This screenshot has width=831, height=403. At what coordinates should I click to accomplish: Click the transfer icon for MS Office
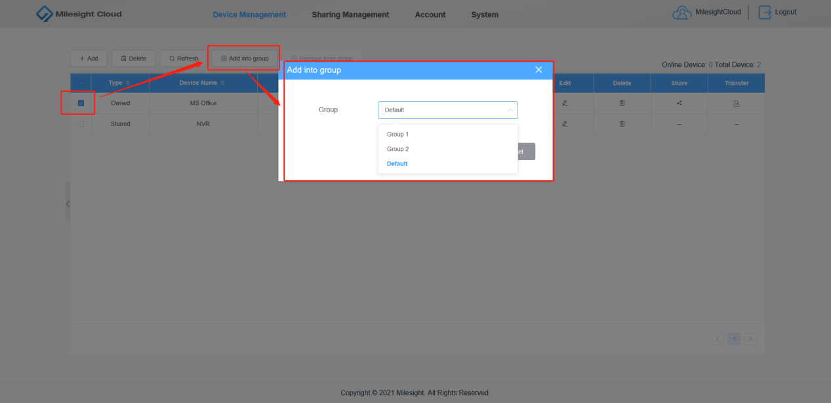736,103
